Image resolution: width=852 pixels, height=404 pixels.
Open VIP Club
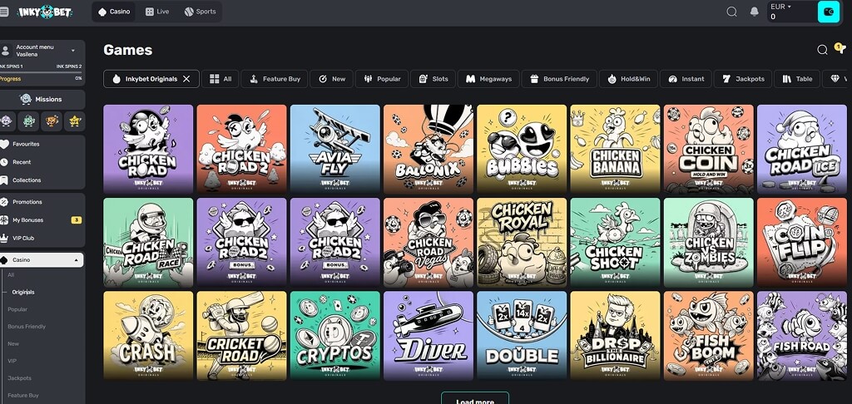click(x=23, y=238)
